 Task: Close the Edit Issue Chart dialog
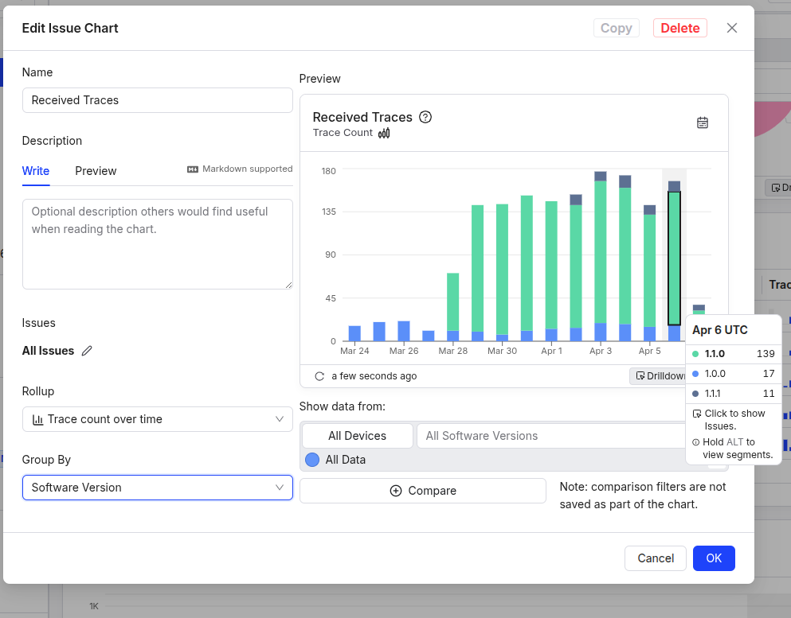[x=732, y=28]
